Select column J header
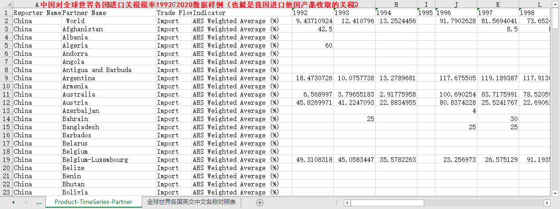 click(x=456, y=5)
